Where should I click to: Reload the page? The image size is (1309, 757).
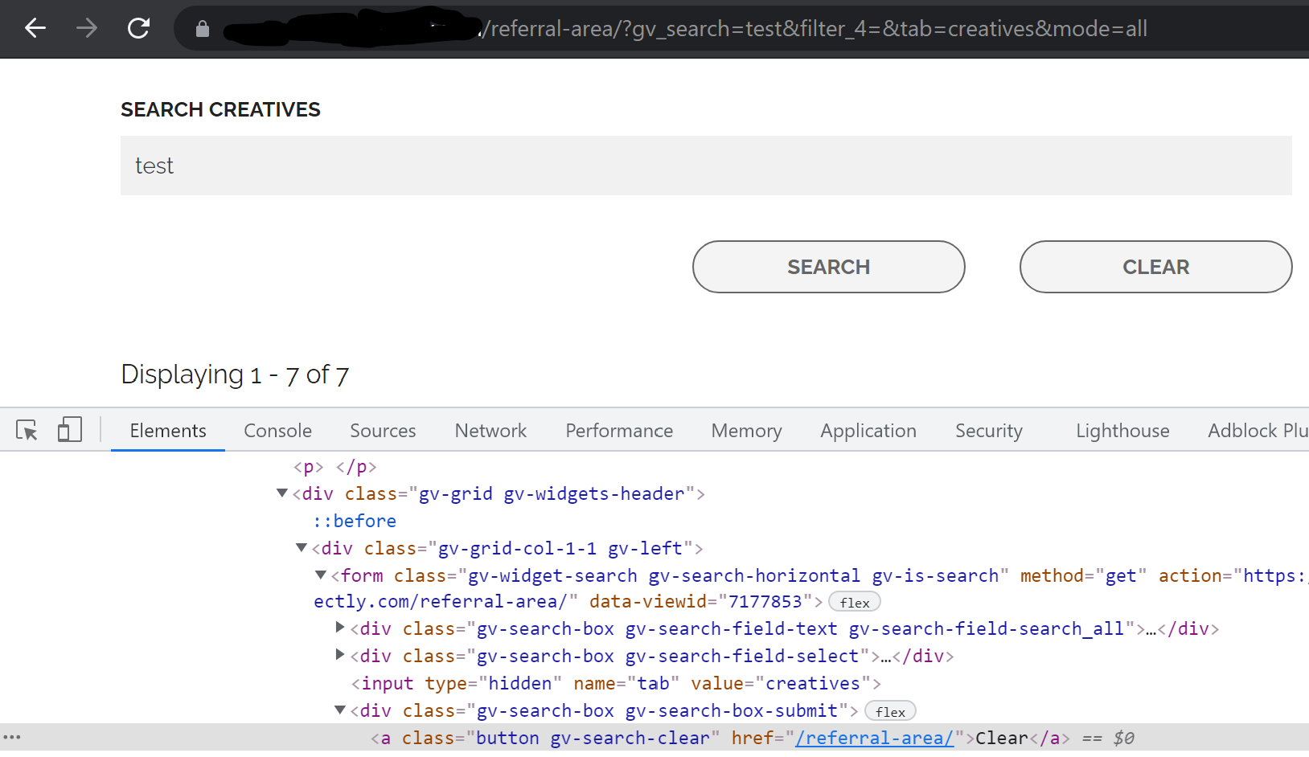point(137,28)
